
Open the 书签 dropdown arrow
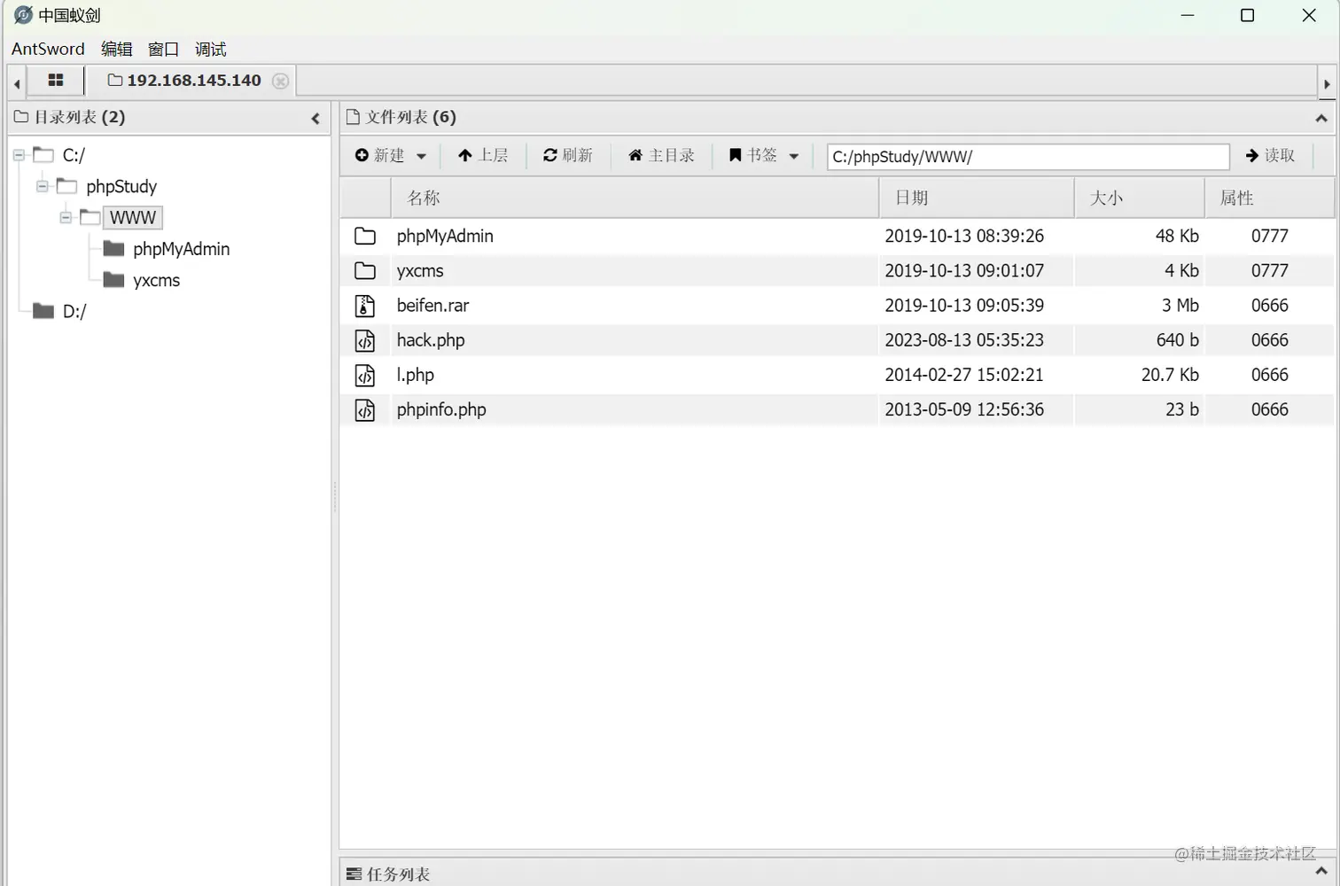(794, 156)
